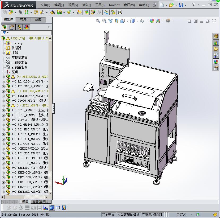The height and width of the screenshot is (218, 220).
Task: Activate the Section View tool
Action: coord(117,21)
